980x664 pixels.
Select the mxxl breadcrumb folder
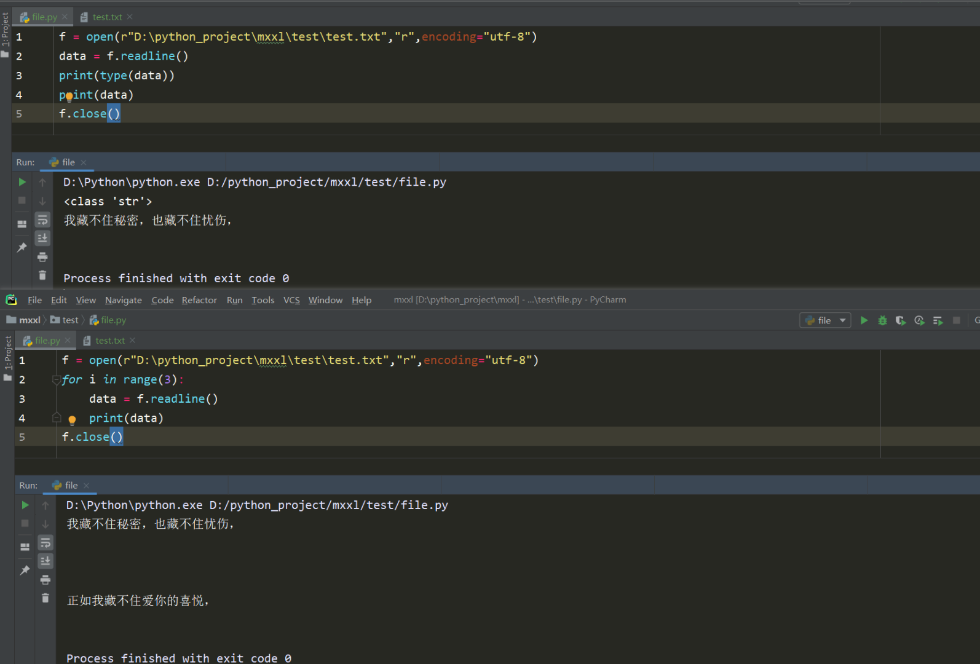[x=23, y=320]
